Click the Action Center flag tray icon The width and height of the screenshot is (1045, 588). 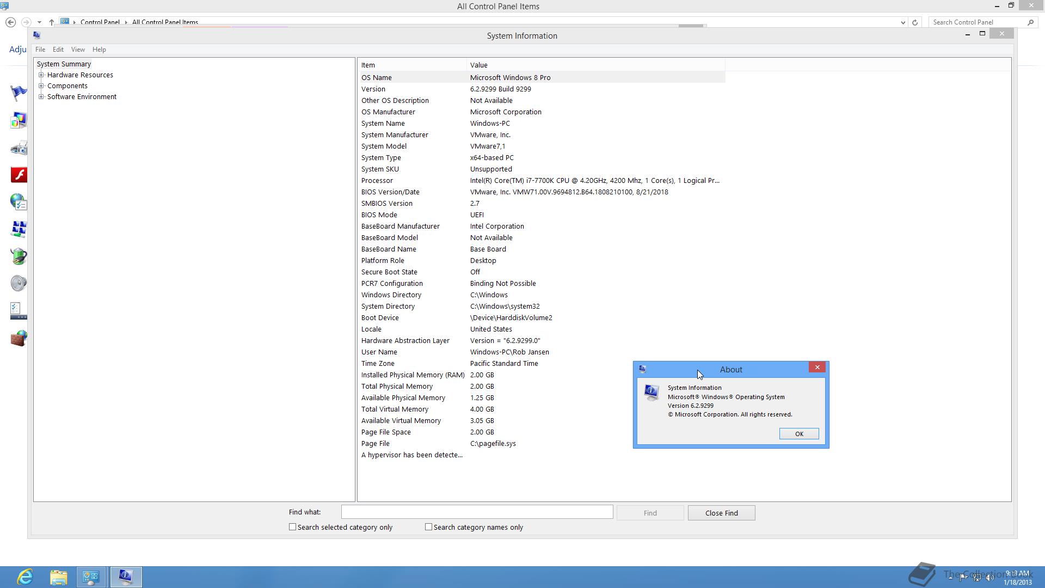(x=963, y=578)
